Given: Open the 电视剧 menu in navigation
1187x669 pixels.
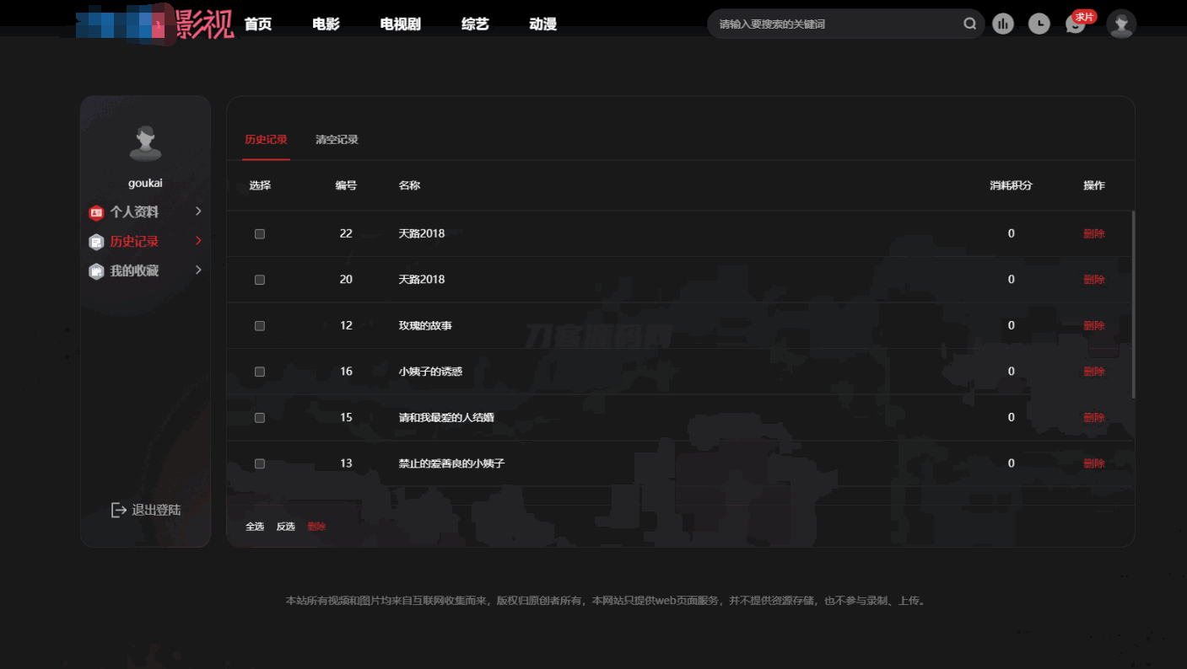Looking at the screenshot, I should coord(400,24).
